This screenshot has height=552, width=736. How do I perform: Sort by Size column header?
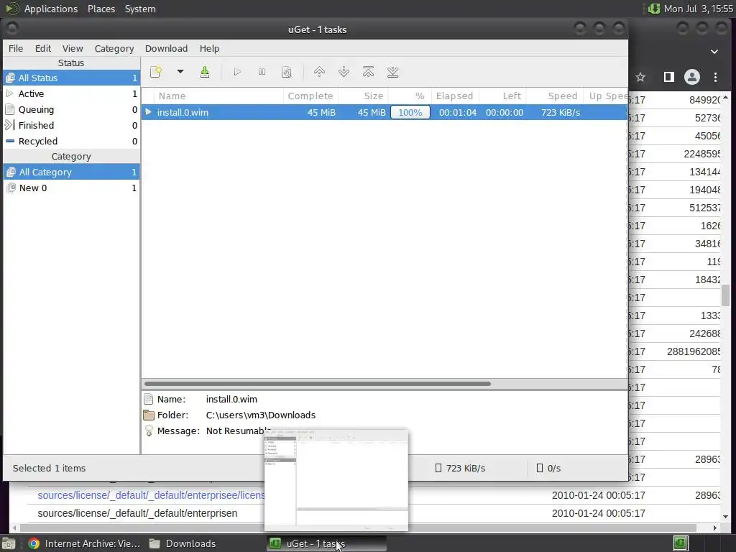(x=363, y=96)
